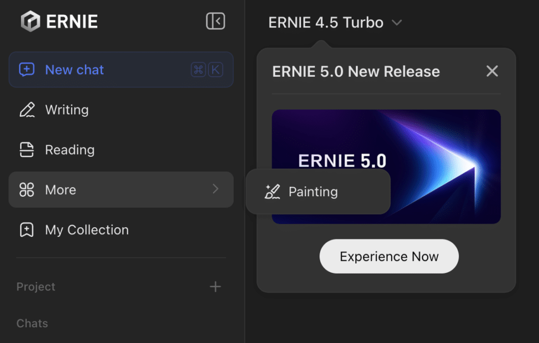Select the Chats section label
The image size is (539, 343).
tap(32, 323)
